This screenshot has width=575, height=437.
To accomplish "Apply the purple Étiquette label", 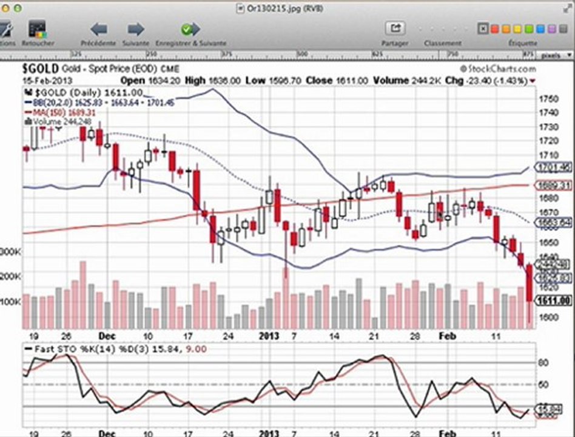I will (x=551, y=29).
